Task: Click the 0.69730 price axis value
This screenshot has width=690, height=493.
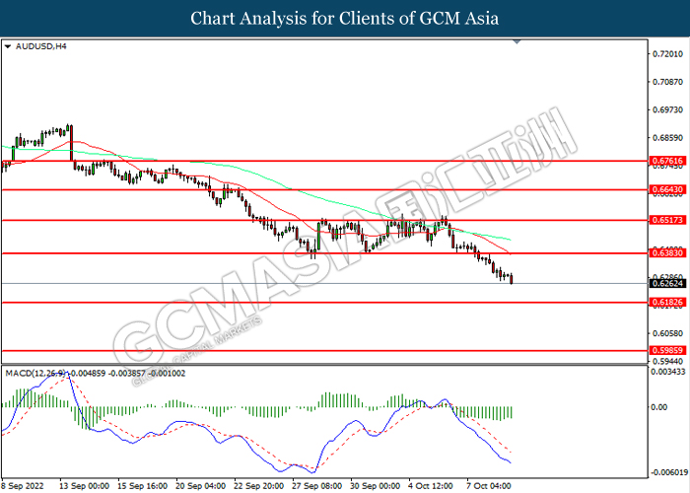Action: [x=667, y=109]
